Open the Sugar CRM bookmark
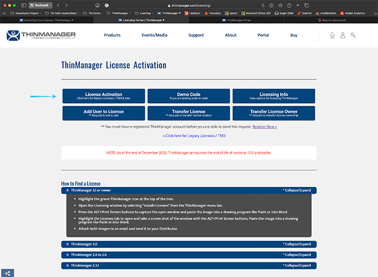The width and height of the screenshot is (378, 277). pos(284,13)
